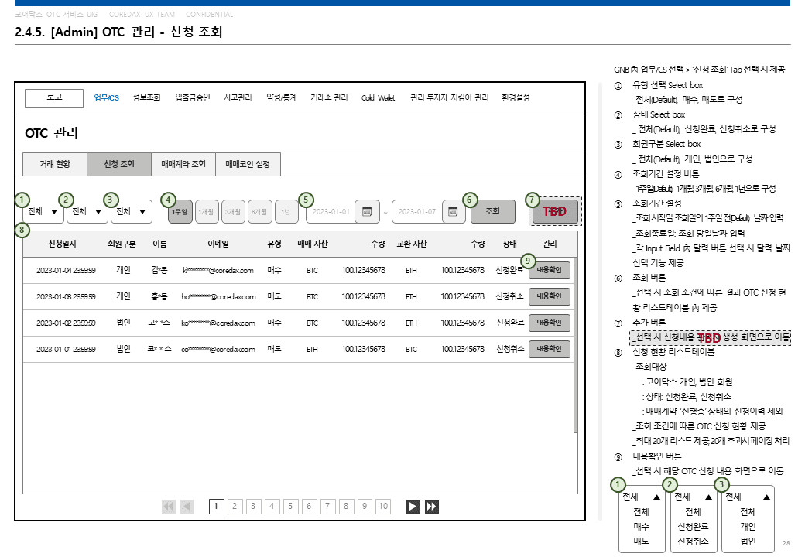Screen dimensions: 805x557
Task: Click the 김*동 name cell
Action: click(x=159, y=270)
